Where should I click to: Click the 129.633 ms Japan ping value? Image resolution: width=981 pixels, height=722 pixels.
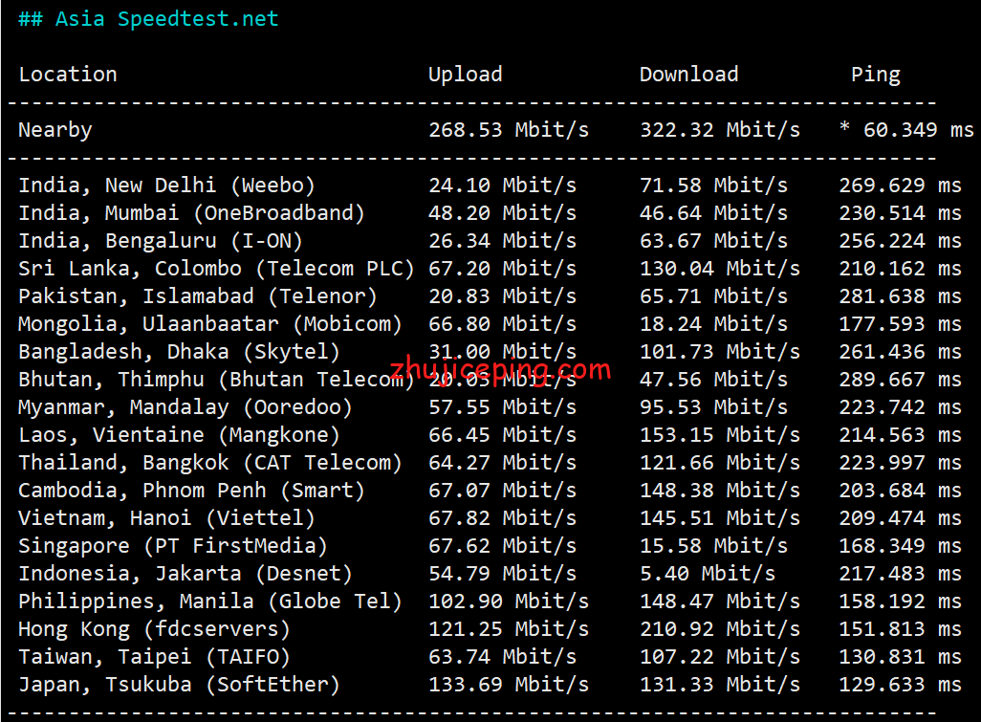click(x=900, y=685)
